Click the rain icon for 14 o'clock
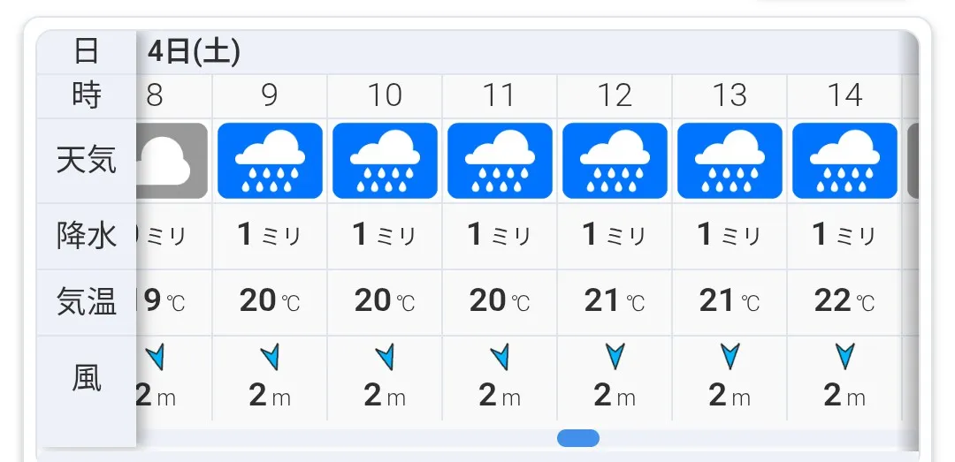This screenshot has width=955, height=462. pos(844,161)
